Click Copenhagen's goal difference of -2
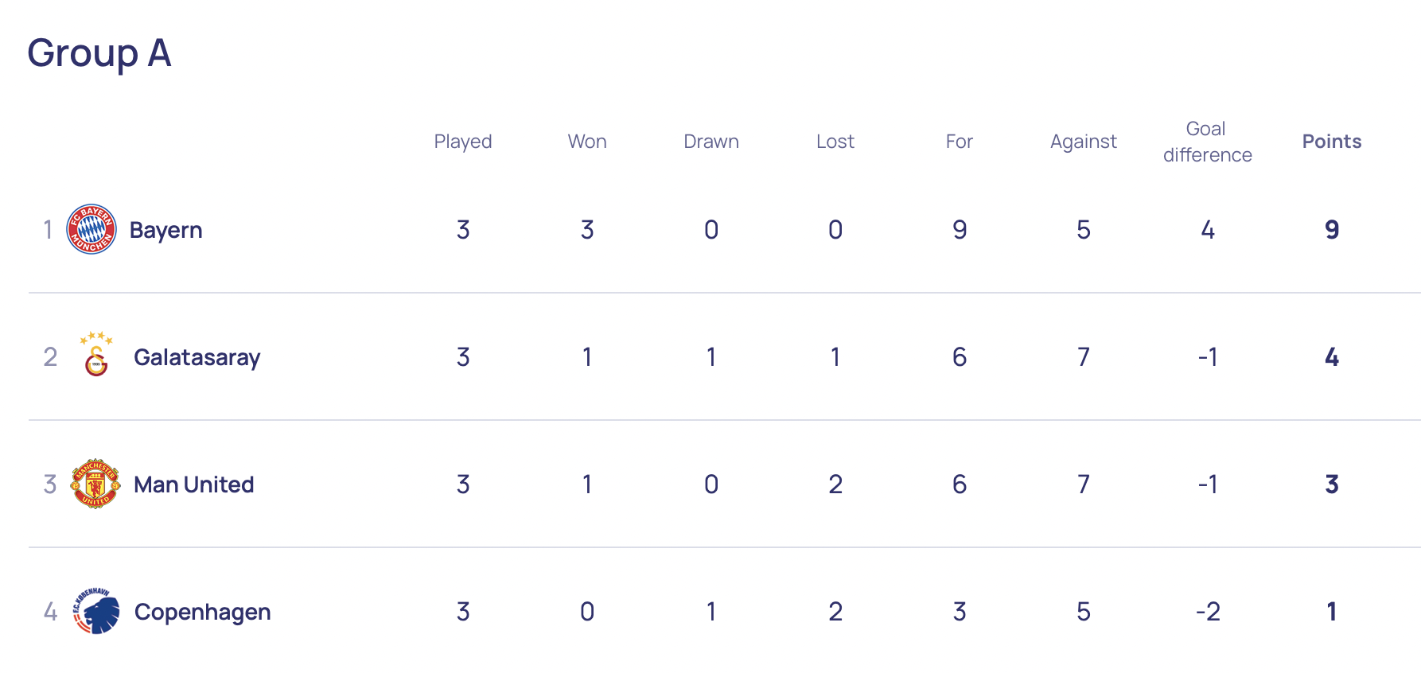The height and width of the screenshot is (673, 1421). [1207, 612]
